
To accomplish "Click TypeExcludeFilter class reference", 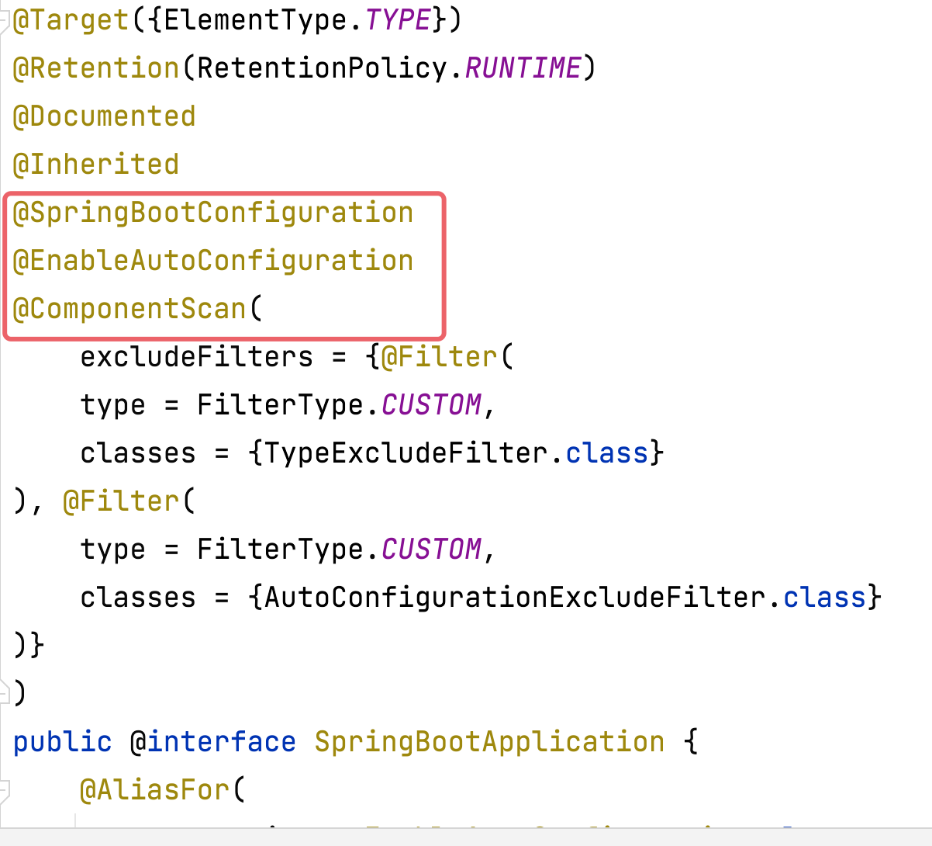I will pyautogui.click(x=406, y=453).
